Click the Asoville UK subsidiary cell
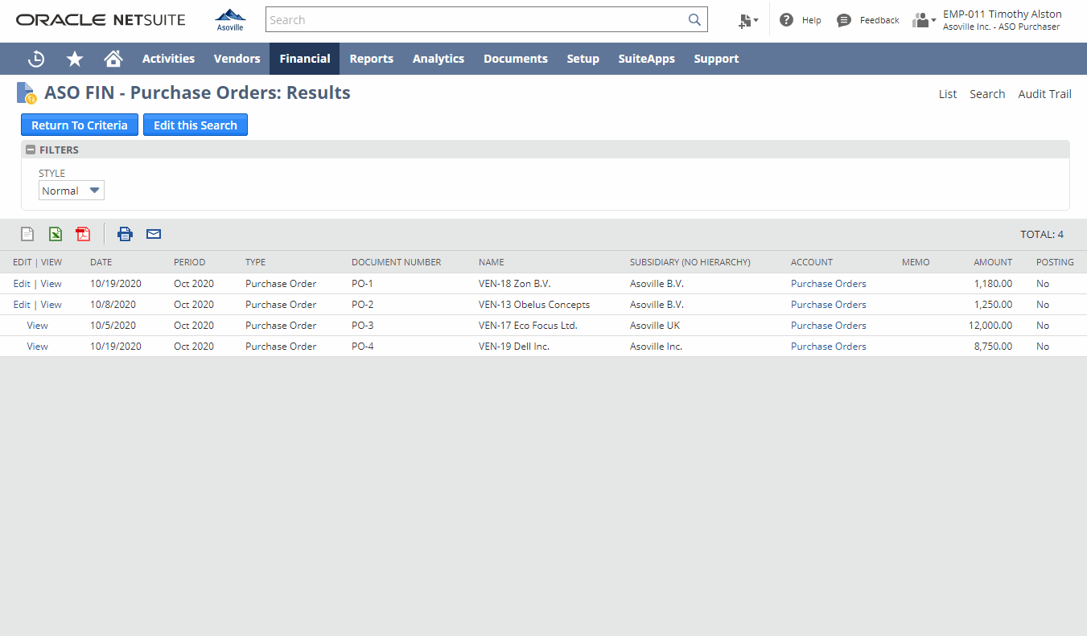 coord(655,326)
